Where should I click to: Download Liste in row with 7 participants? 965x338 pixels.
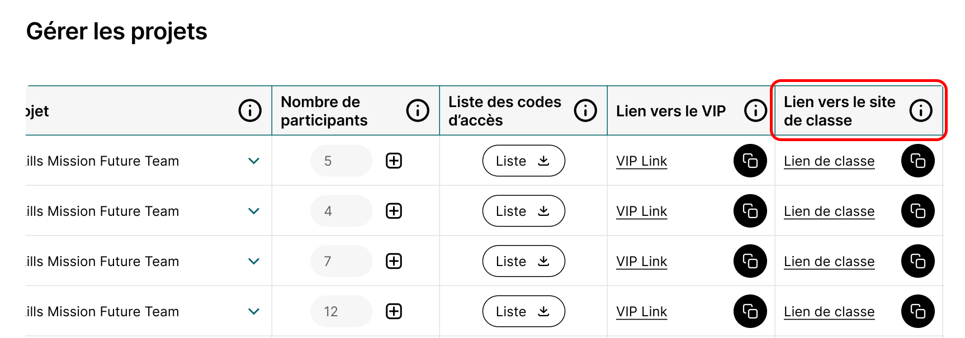[x=523, y=261]
